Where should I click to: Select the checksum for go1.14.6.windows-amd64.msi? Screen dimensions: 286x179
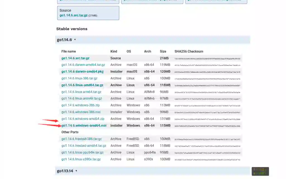208,126
